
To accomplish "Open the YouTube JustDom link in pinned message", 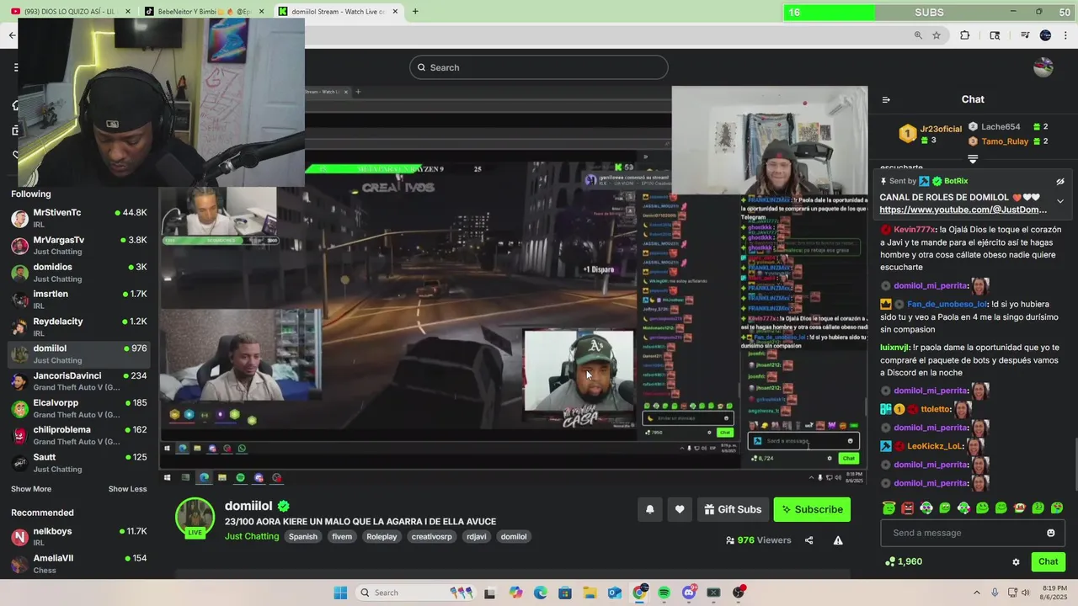I will click(963, 210).
